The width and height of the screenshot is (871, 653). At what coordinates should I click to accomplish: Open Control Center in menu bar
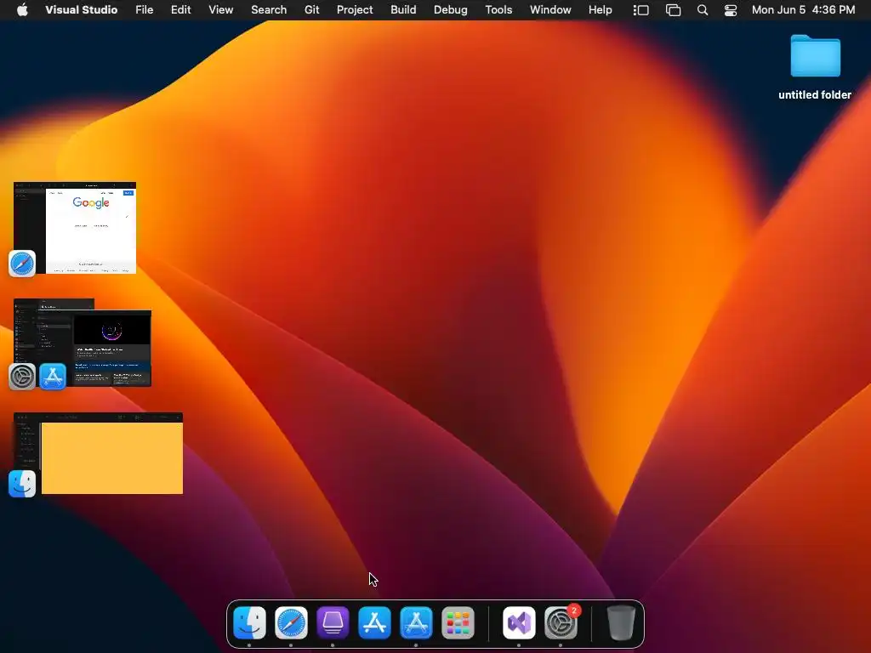[731, 10]
